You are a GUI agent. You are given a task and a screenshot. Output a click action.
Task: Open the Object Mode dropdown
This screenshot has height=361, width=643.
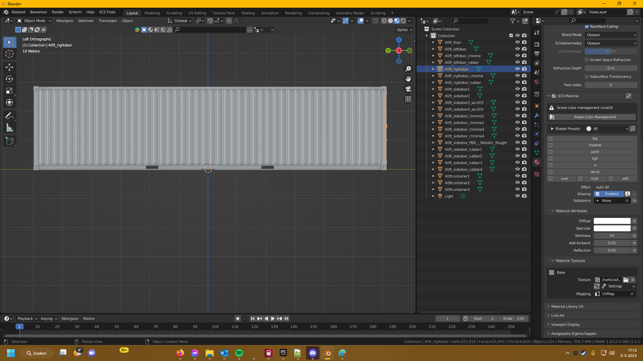(34, 21)
